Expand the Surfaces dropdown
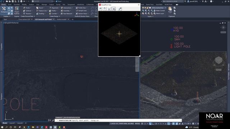 [x=28, y=11]
